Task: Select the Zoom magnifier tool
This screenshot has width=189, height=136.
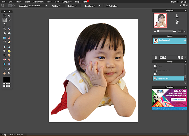Action: point(9,73)
